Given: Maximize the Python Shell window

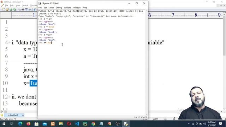Looking at the screenshot, I should click(137, 3).
